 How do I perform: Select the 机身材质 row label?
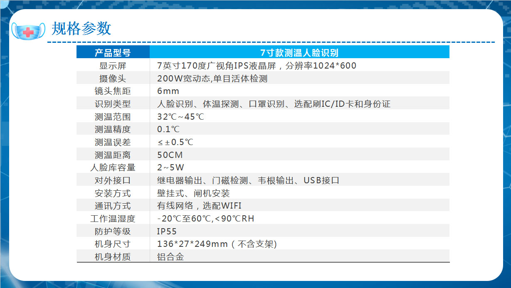tap(113, 257)
